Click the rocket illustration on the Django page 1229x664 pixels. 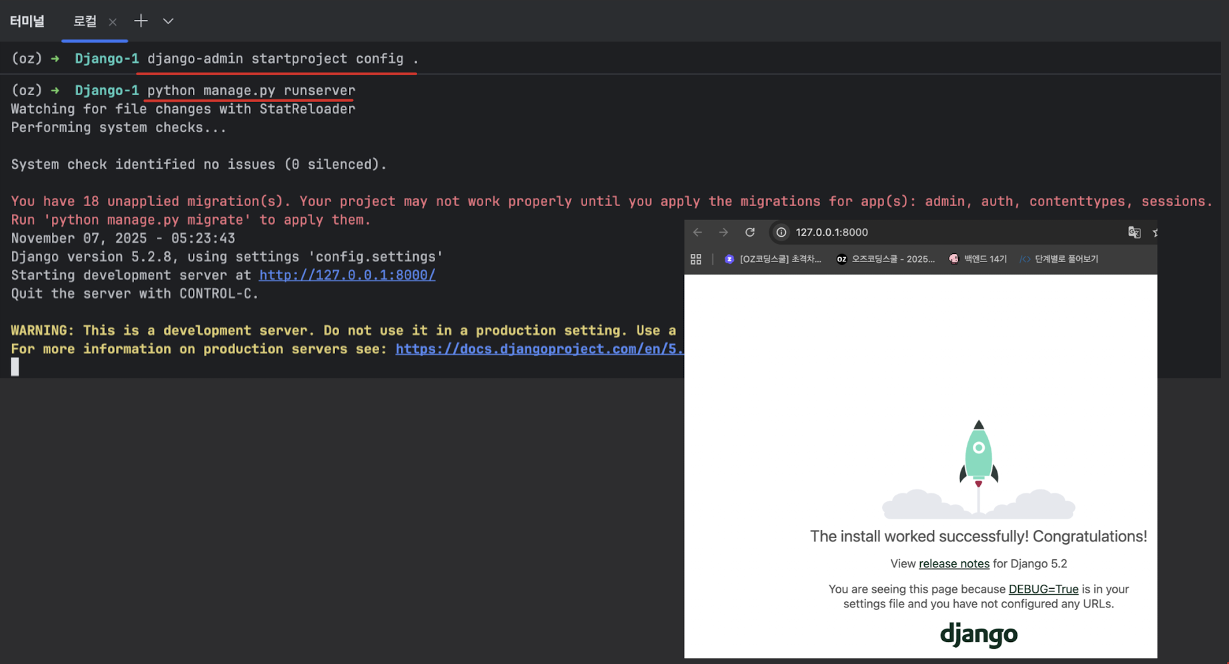tap(979, 469)
